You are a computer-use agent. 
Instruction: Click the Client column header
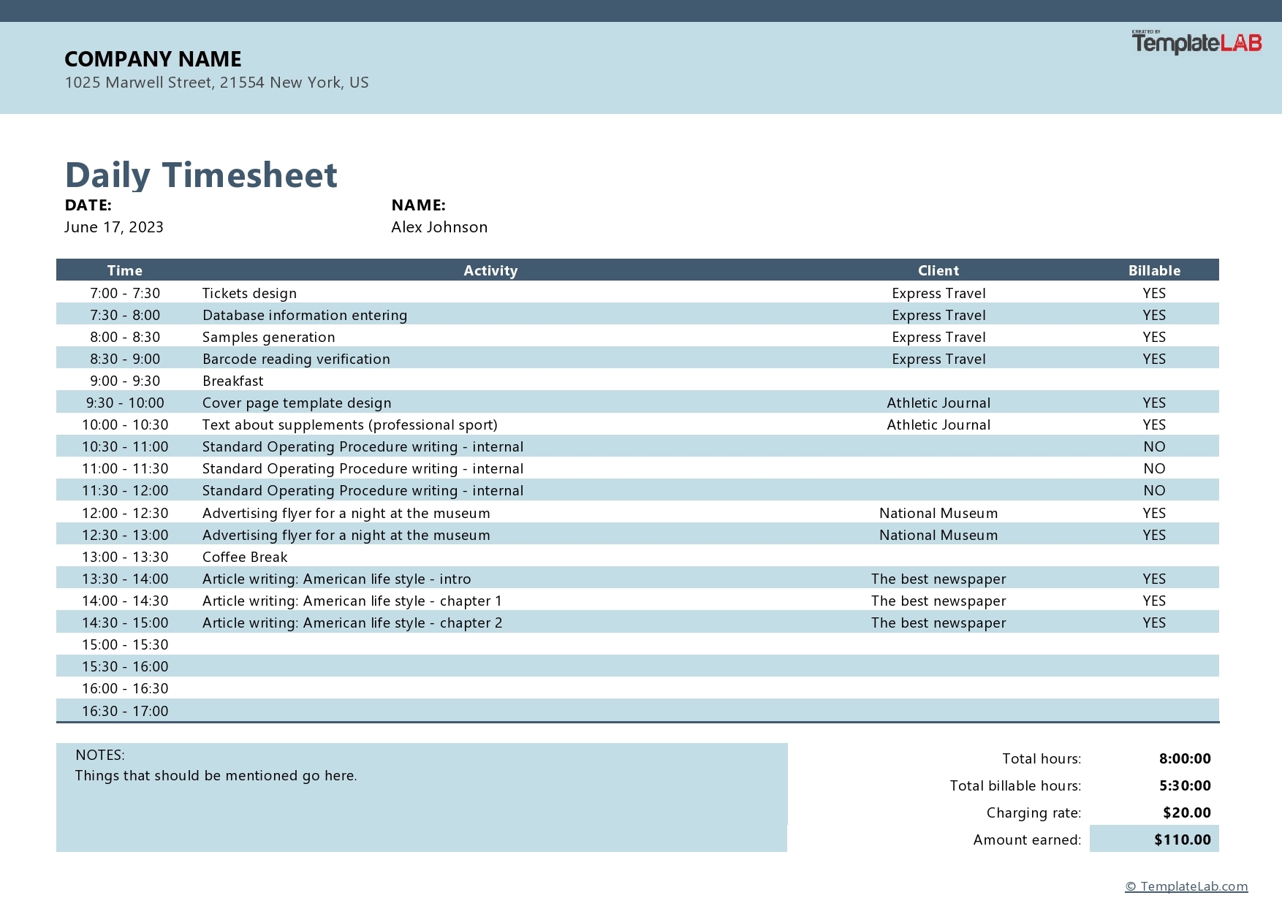[x=938, y=270]
